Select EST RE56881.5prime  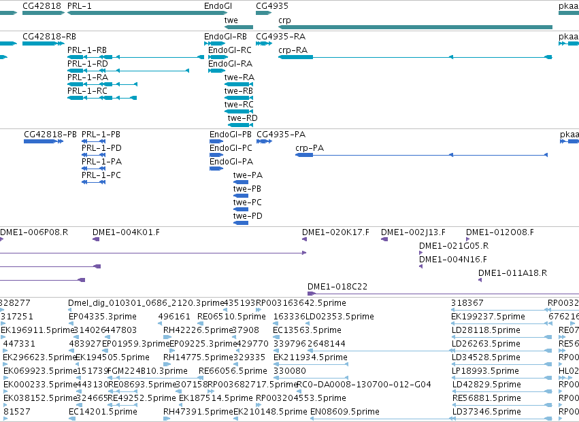[486, 398]
